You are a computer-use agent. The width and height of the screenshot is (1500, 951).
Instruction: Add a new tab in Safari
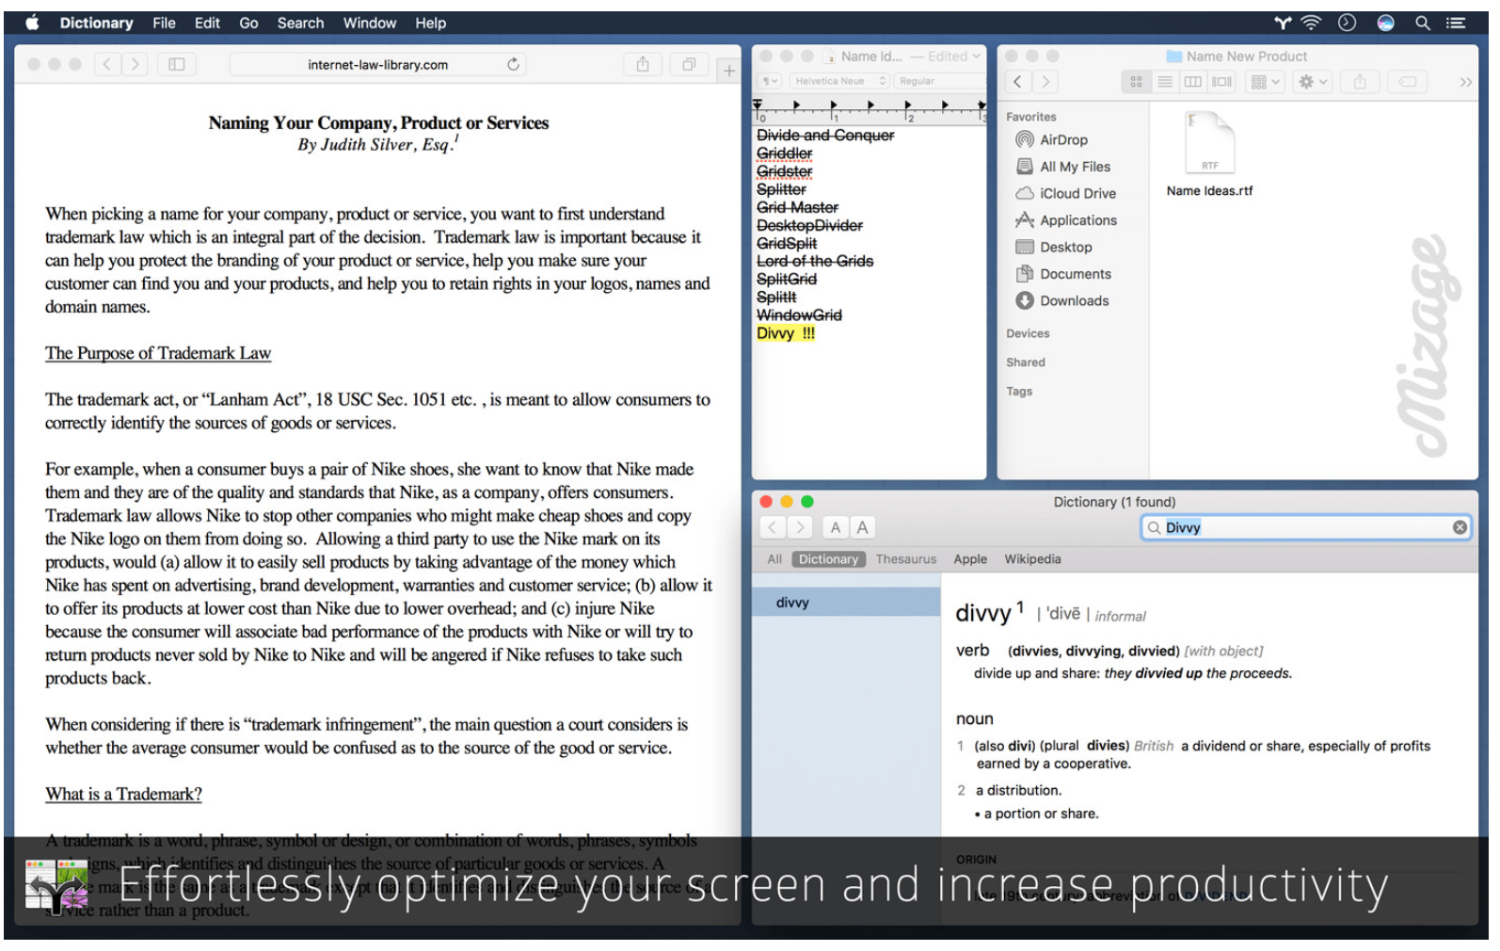(728, 70)
